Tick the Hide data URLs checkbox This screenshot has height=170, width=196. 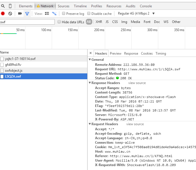[x=59, y=22]
